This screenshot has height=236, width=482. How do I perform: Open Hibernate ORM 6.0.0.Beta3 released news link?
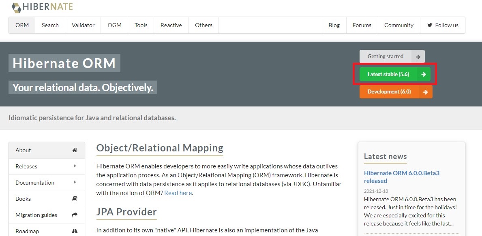click(402, 177)
